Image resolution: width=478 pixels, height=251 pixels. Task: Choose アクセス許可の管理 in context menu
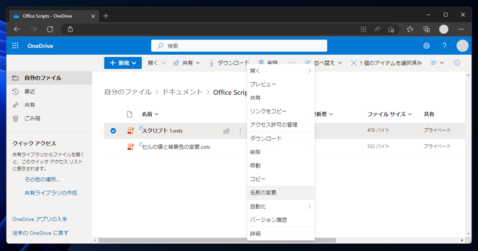281,125
